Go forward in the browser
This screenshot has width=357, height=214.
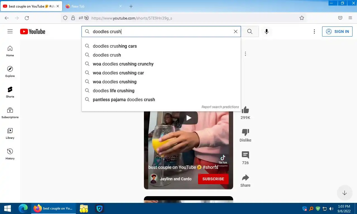17,18
